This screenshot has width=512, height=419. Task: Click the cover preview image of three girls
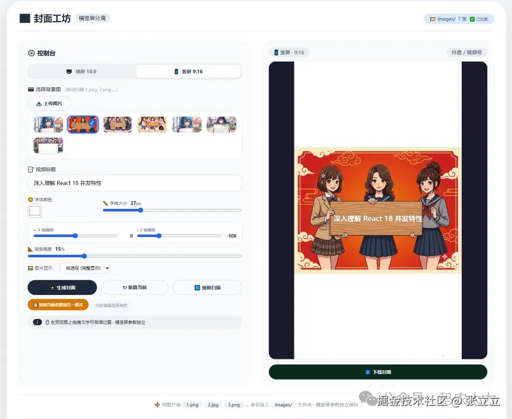[x=378, y=210]
